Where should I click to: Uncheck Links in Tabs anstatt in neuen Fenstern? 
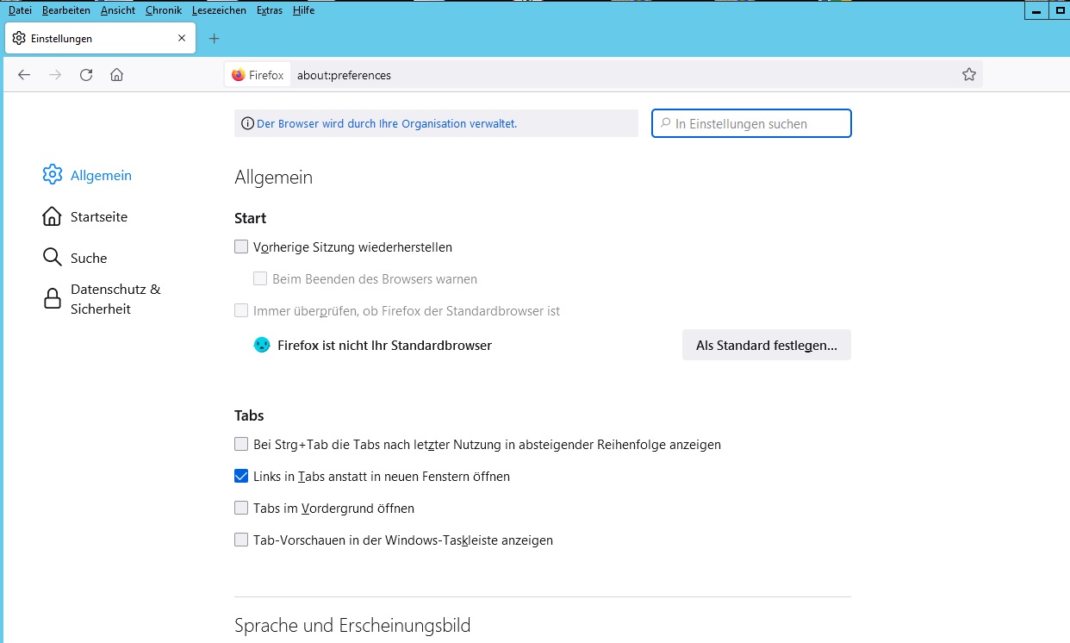(x=241, y=477)
